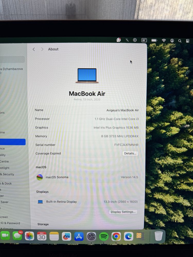Screen dimensions: 193x257
Task: Click the Screen Saver sidebar item
Action: click(x=4, y=202)
